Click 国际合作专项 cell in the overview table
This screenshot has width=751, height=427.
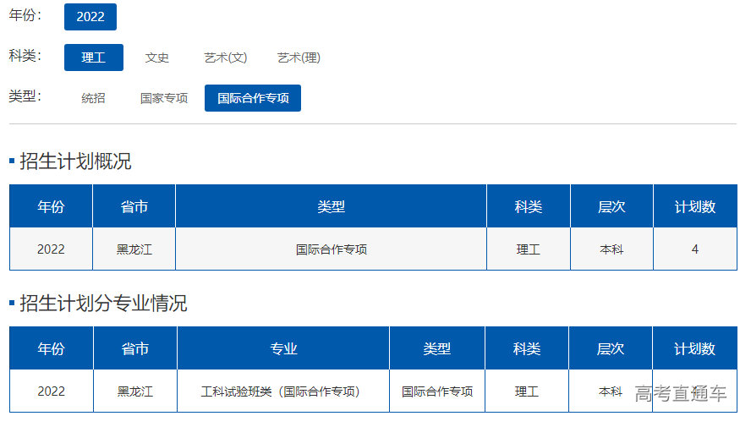(331, 249)
